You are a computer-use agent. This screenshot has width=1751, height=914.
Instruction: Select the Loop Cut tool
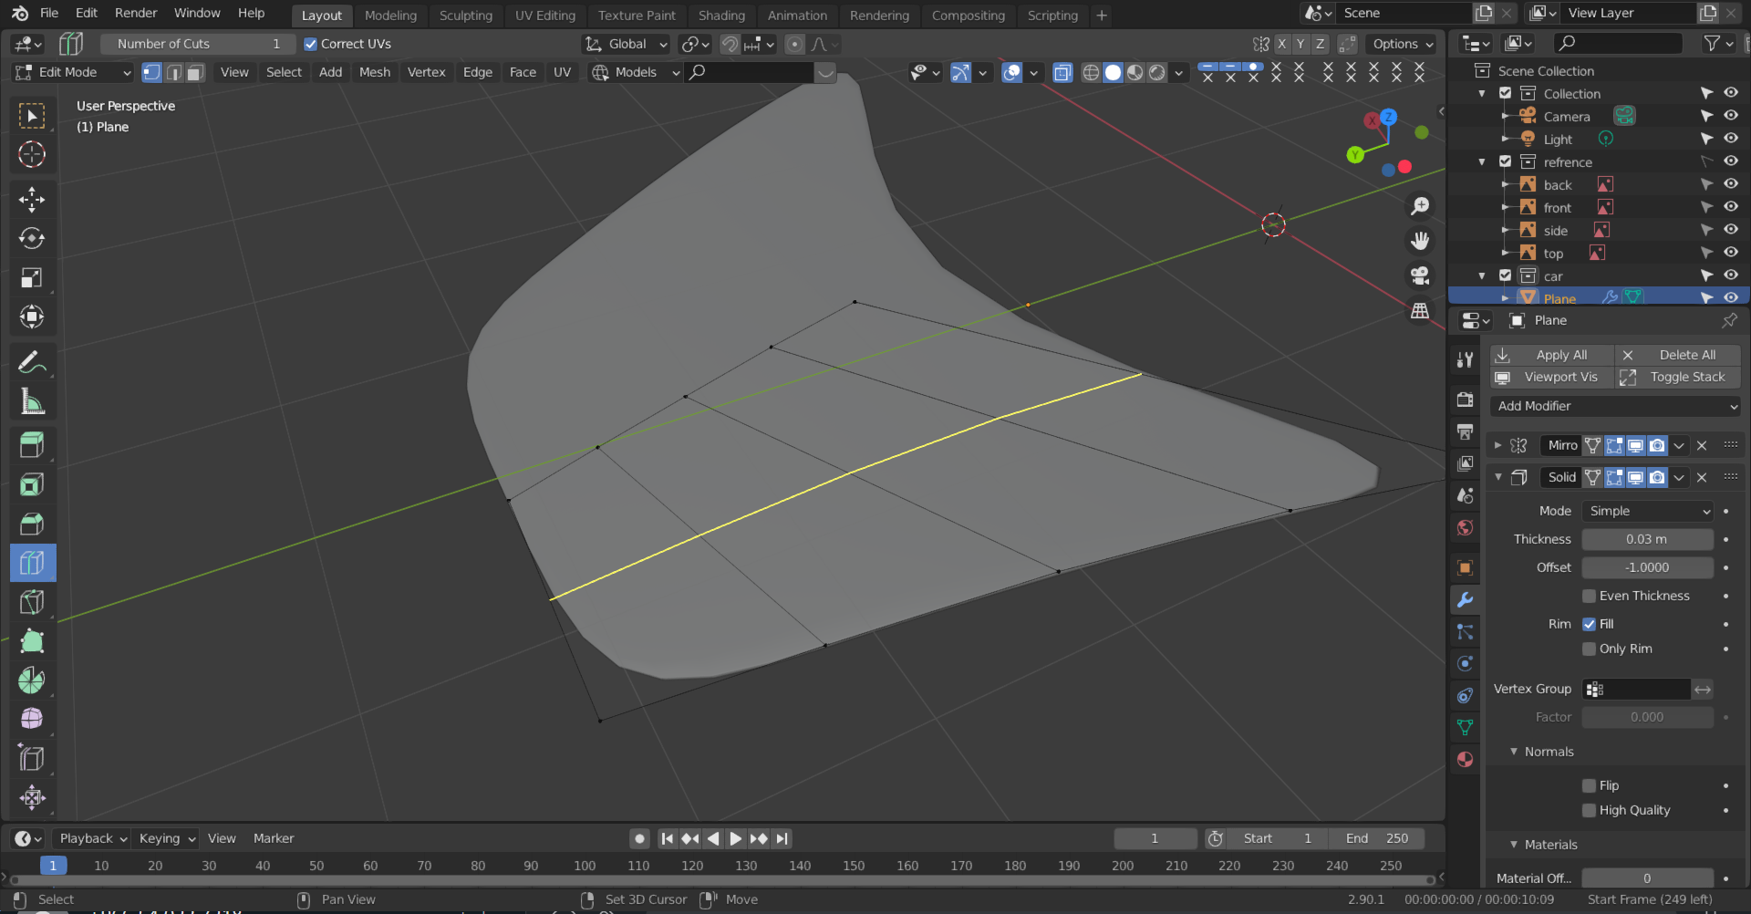coord(32,563)
